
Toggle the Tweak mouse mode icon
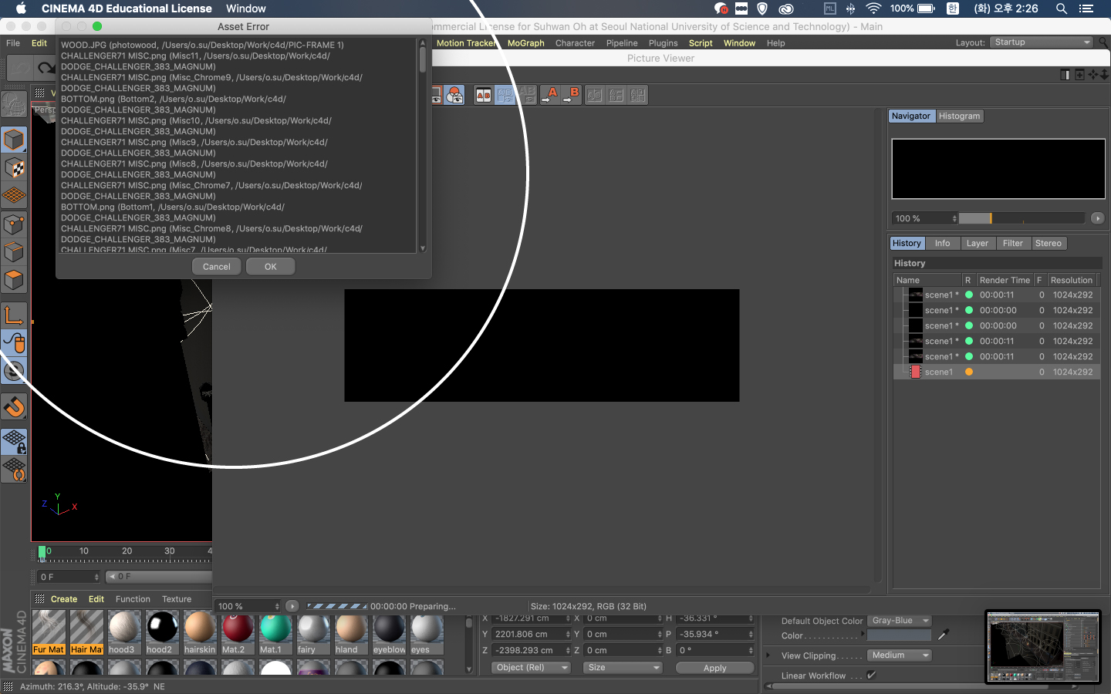point(14,342)
